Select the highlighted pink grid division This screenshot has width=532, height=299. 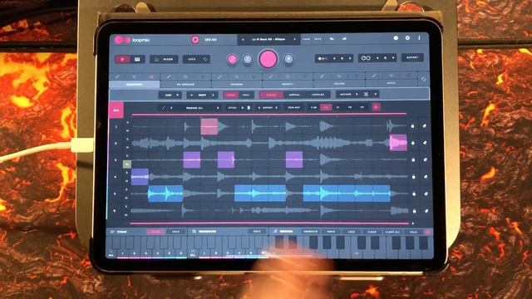pos(326,107)
